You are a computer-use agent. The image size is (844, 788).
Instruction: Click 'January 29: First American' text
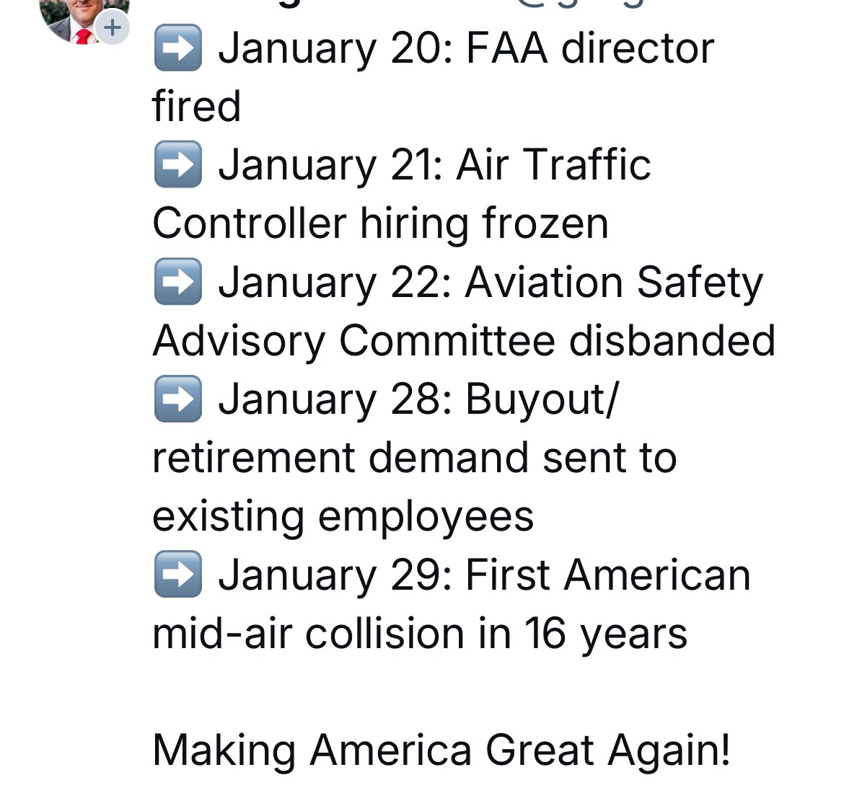(x=484, y=575)
